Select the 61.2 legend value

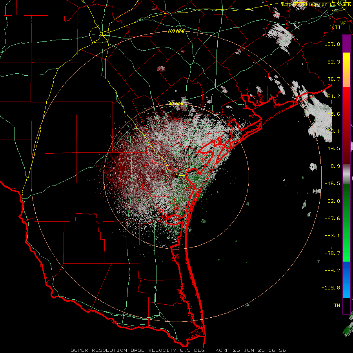pyautogui.click(x=334, y=96)
